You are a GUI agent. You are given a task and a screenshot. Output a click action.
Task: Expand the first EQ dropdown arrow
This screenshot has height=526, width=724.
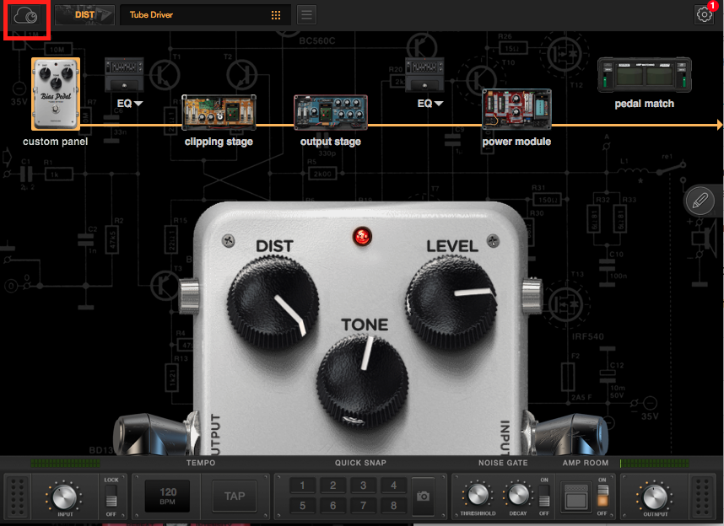point(138,104)
